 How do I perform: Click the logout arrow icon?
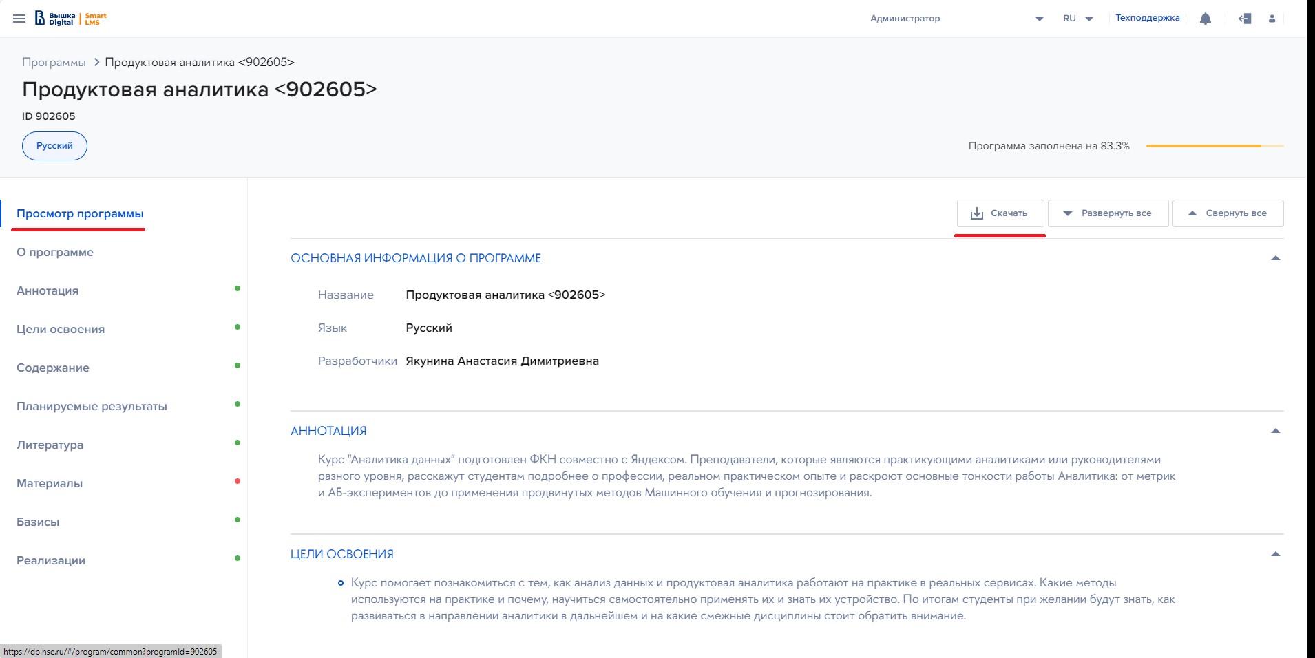coord(1245,19)
